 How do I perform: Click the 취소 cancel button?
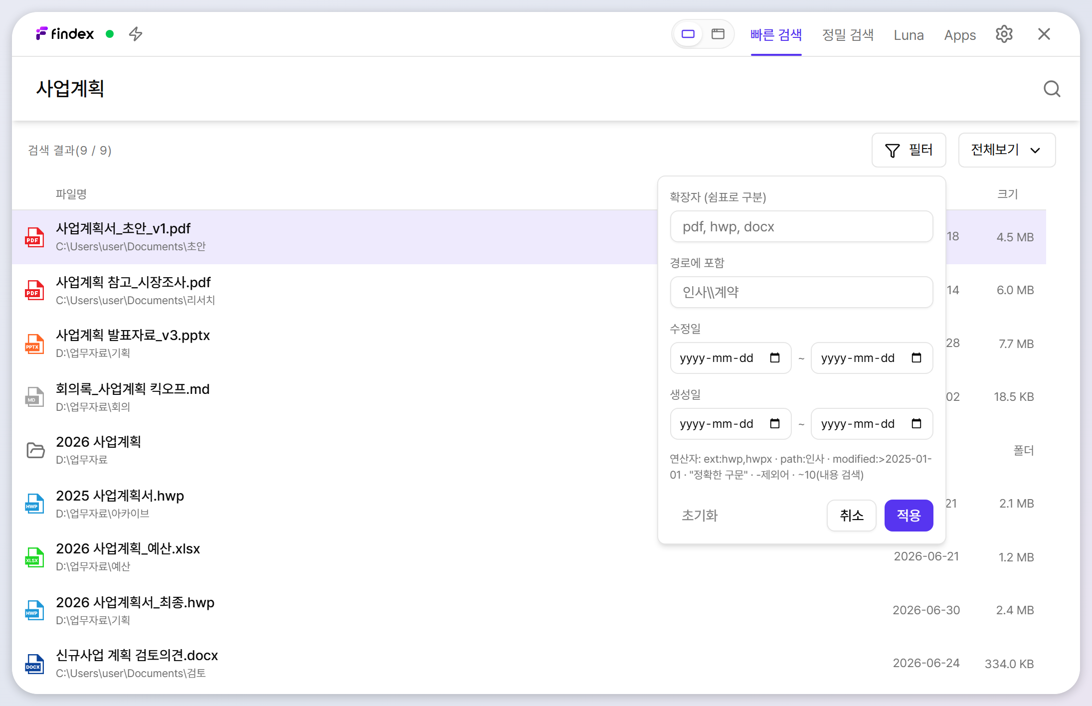pyautogui.click(x=852, y=516)
